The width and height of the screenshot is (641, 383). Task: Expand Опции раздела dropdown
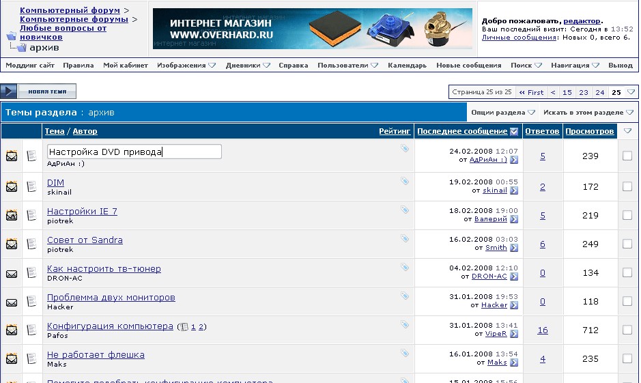[x=503, y=113]
